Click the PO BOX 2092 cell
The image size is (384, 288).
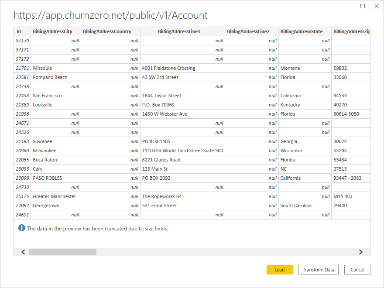coord(182,178)
